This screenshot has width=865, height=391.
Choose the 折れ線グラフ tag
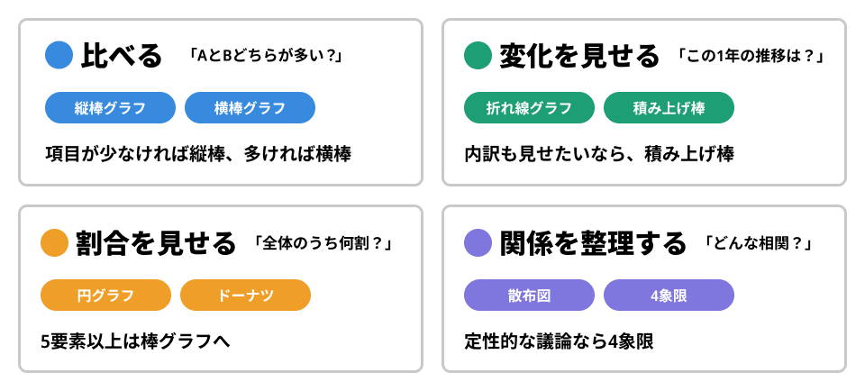pyautogui.click(x=529, y=108)
